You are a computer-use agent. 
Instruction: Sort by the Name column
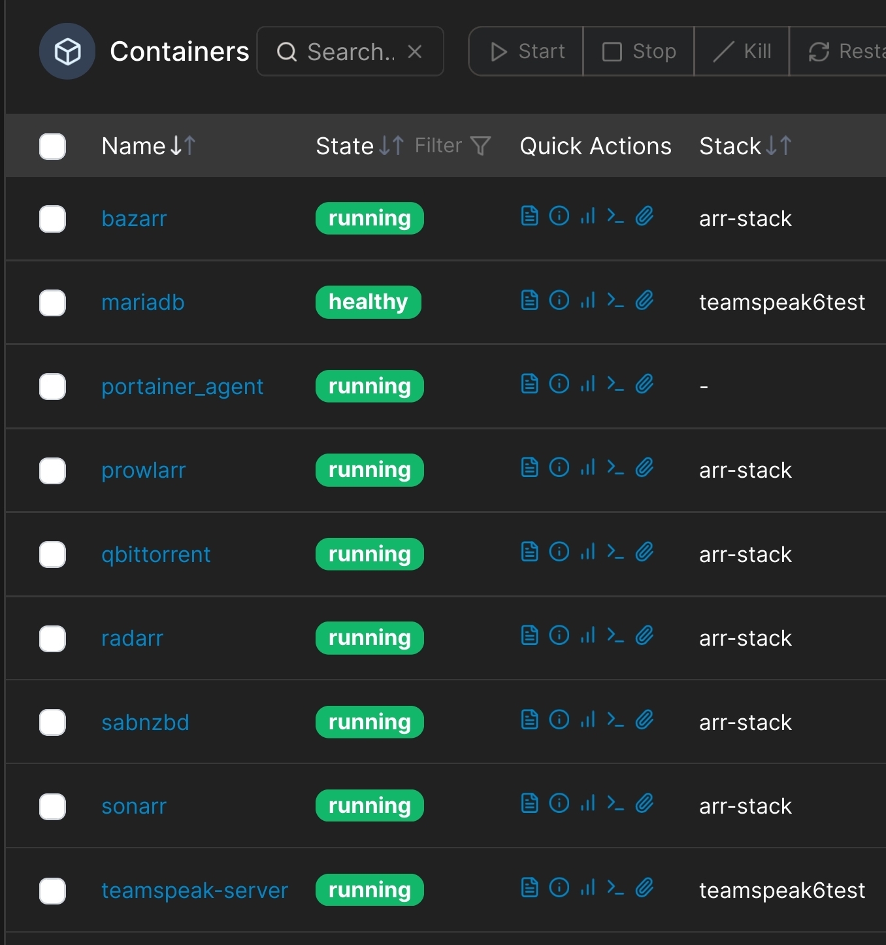pos(148,146)
